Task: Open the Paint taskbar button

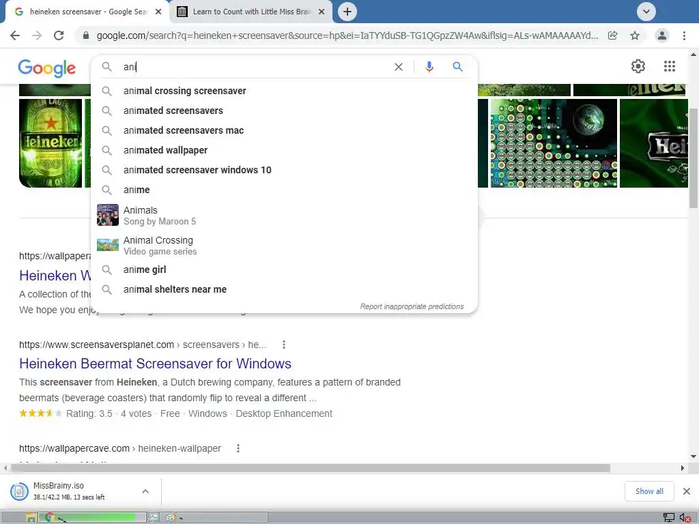Action: (171, 517)
